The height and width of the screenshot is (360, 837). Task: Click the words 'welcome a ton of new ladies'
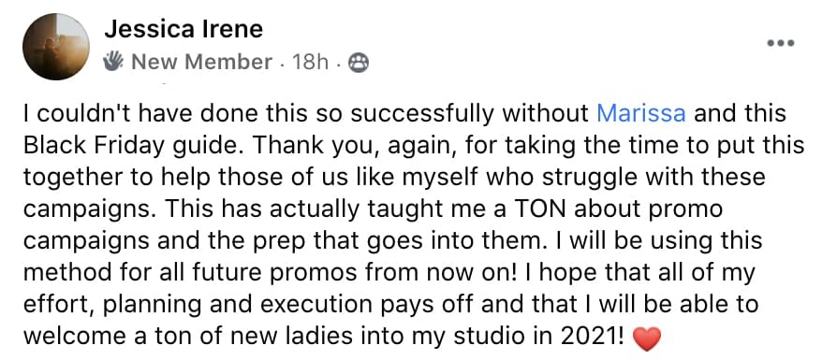coord(180,337)
